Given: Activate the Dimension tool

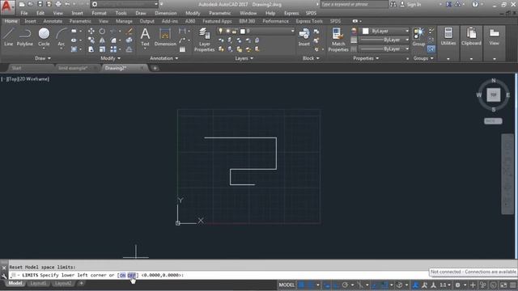Looking at the screenshot, I should (165, 36).
